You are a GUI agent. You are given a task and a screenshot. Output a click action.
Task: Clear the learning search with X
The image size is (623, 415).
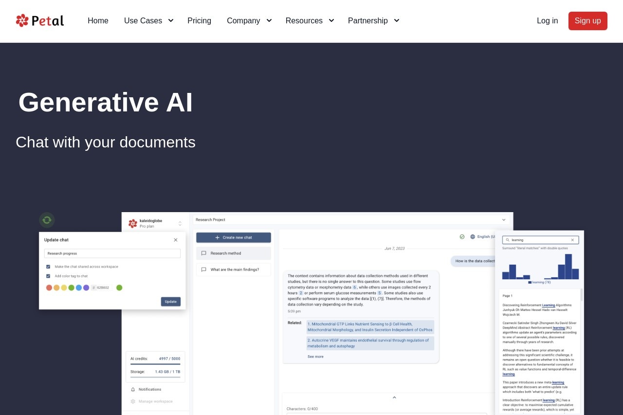click(x=572, y=240)
